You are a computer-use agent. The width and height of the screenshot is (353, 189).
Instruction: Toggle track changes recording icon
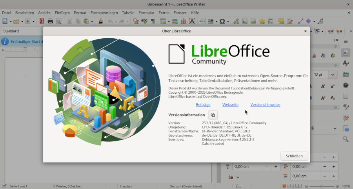click(290, 21)
